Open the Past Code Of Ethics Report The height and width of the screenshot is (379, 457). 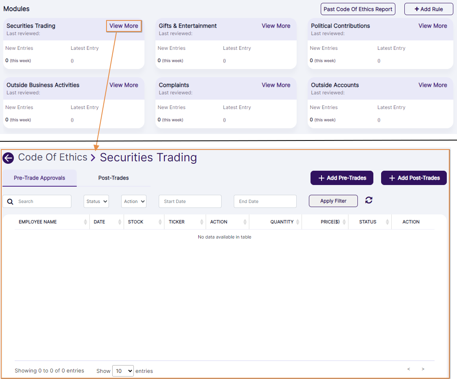pyautogui.click(x=358, y=9)
